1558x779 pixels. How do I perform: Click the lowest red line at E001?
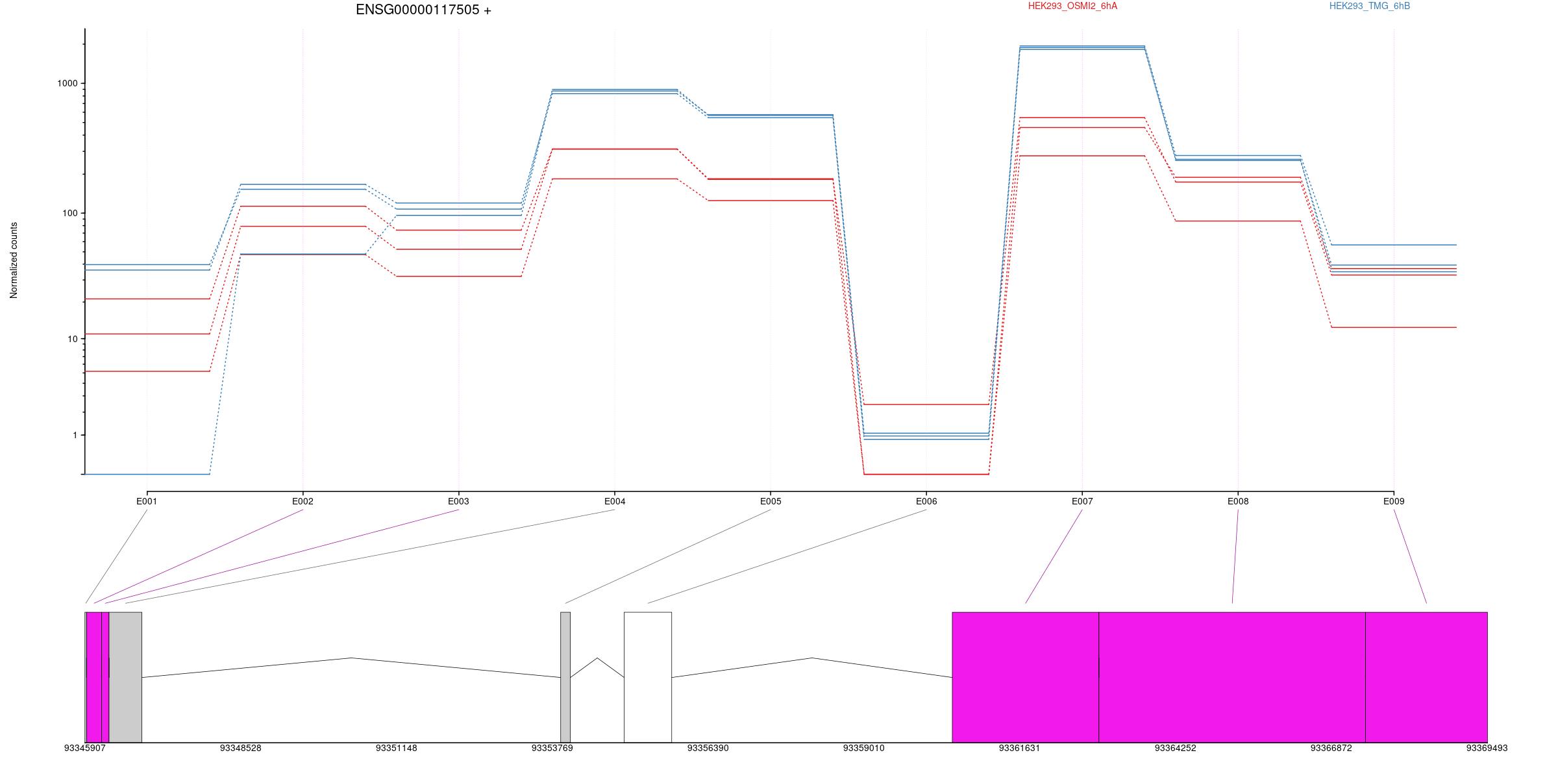tap(147, 371)
